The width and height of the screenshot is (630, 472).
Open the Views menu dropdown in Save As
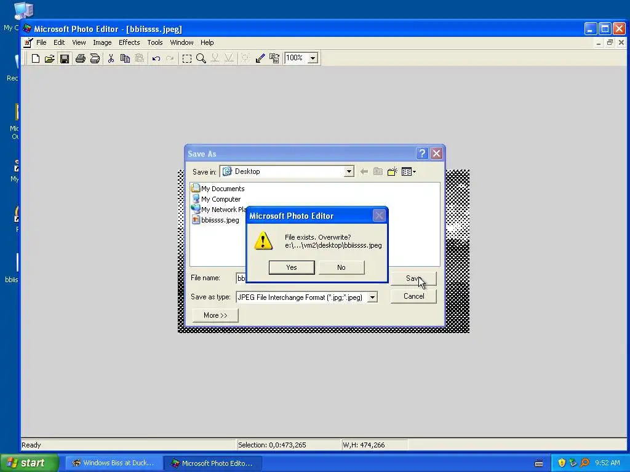pyautogui.click(x=409, y=172)
